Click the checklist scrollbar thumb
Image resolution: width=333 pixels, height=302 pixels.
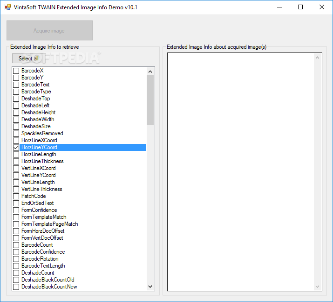click(x=150, y=100)
